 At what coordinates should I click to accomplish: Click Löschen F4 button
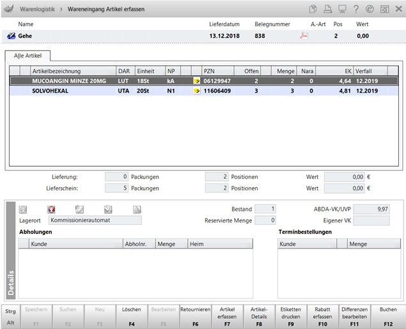point(132,316)
